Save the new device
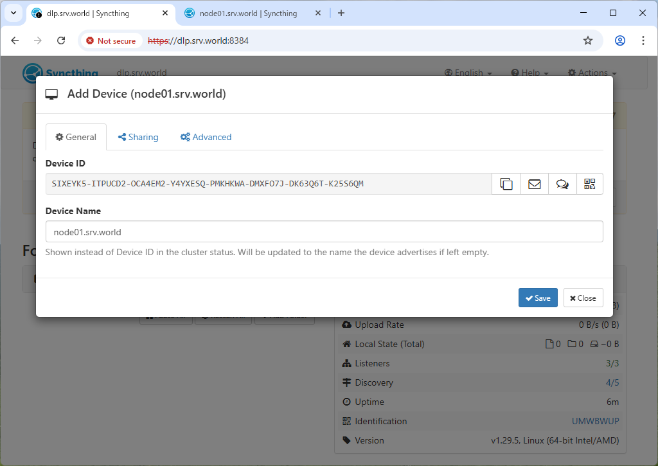 (538, 298)
